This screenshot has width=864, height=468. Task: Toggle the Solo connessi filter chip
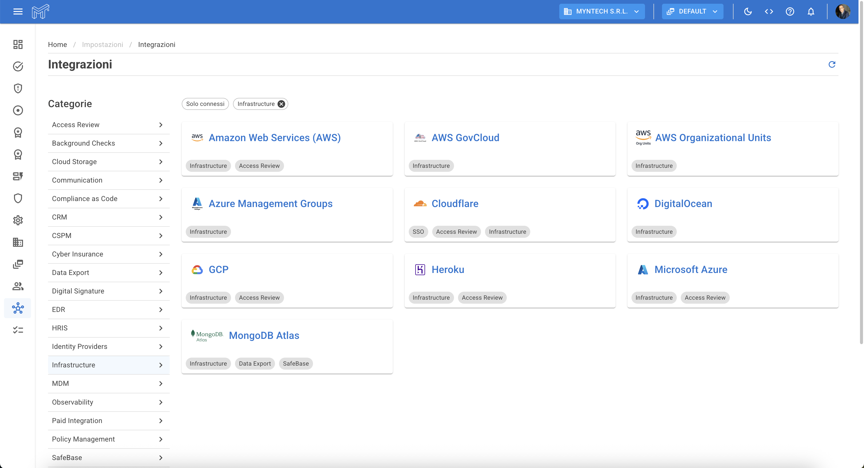pyautogui.click(x=205, y=104)
